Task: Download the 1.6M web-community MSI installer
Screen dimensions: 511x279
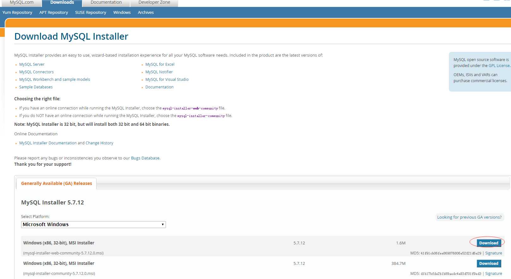Action: (x=489, y=243)
